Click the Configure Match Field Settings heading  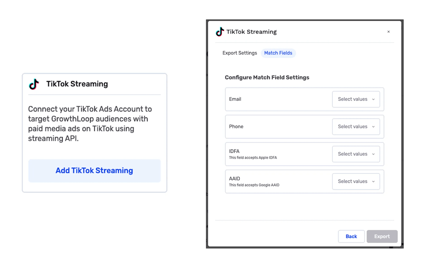pos(267,78)
